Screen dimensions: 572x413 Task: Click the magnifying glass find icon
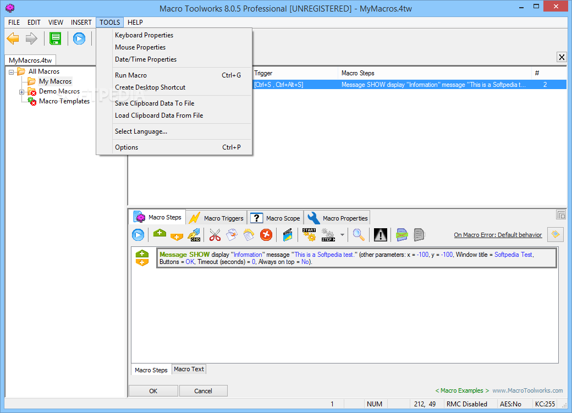click(x=359, y=235)
